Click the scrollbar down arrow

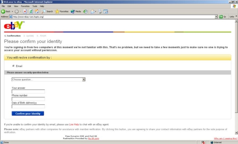coord(236,132)
